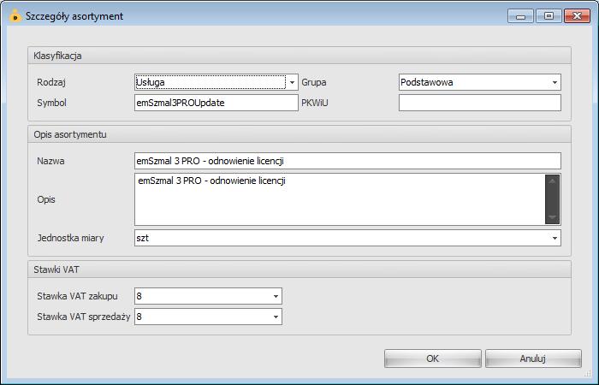Open the Stawka VAT sprzedaży dropdown
This screenshot has width=599, height=385.
(x=208, y=317)
